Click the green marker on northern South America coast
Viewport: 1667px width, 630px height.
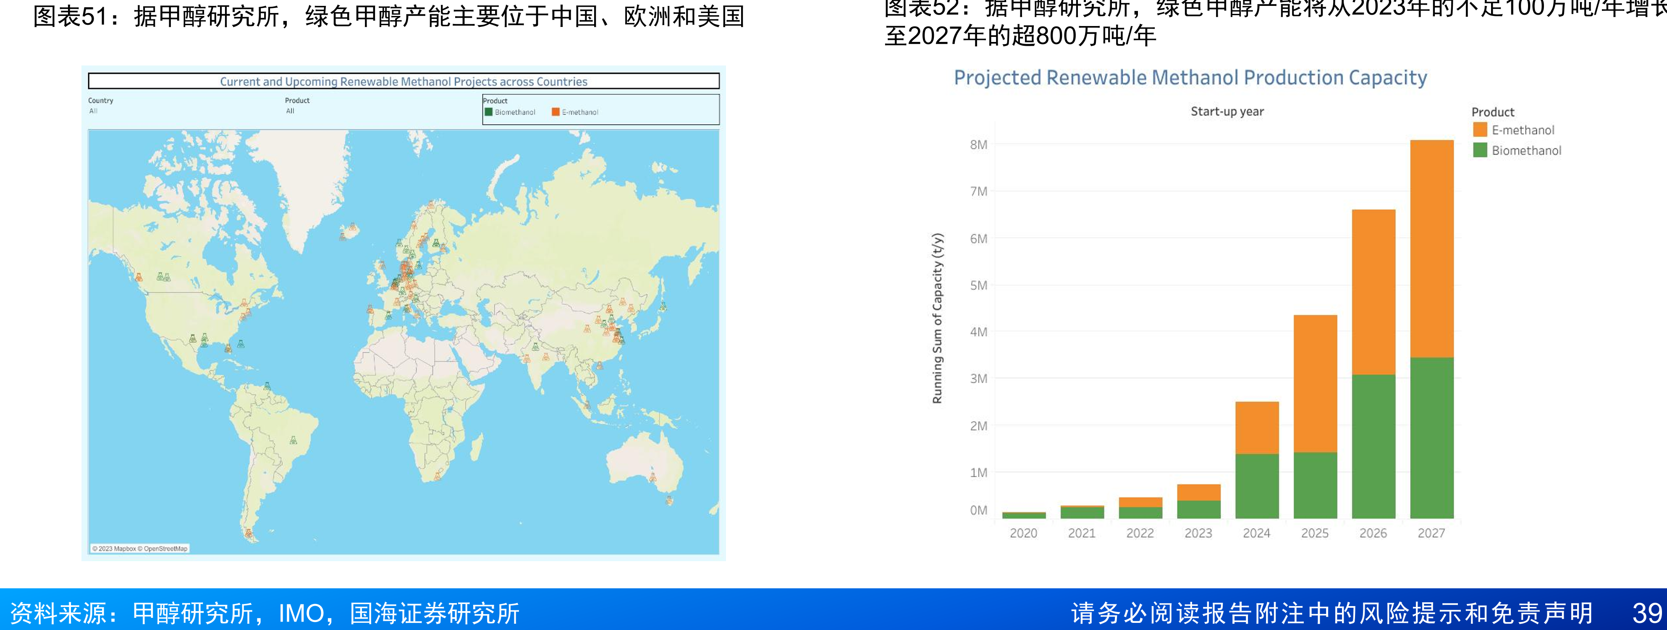[x=267, y=386]
